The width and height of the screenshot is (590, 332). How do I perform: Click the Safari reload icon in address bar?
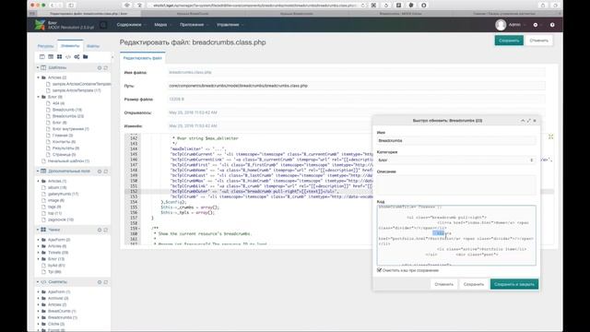[x=362, y=6]
